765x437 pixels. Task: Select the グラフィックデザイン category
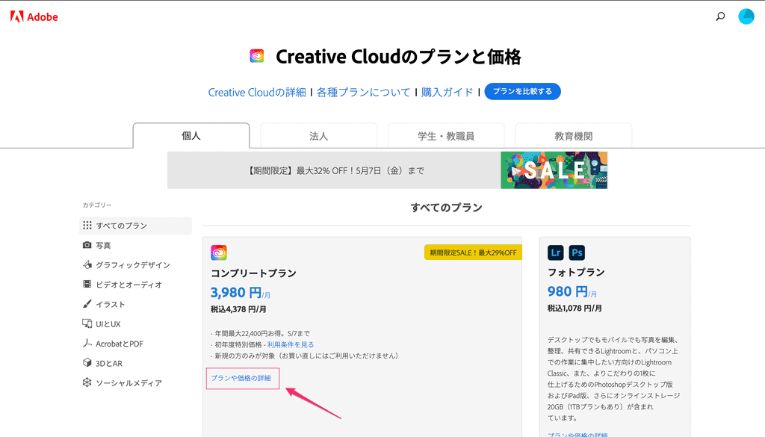pyautogui.click(x=132, y=265)
